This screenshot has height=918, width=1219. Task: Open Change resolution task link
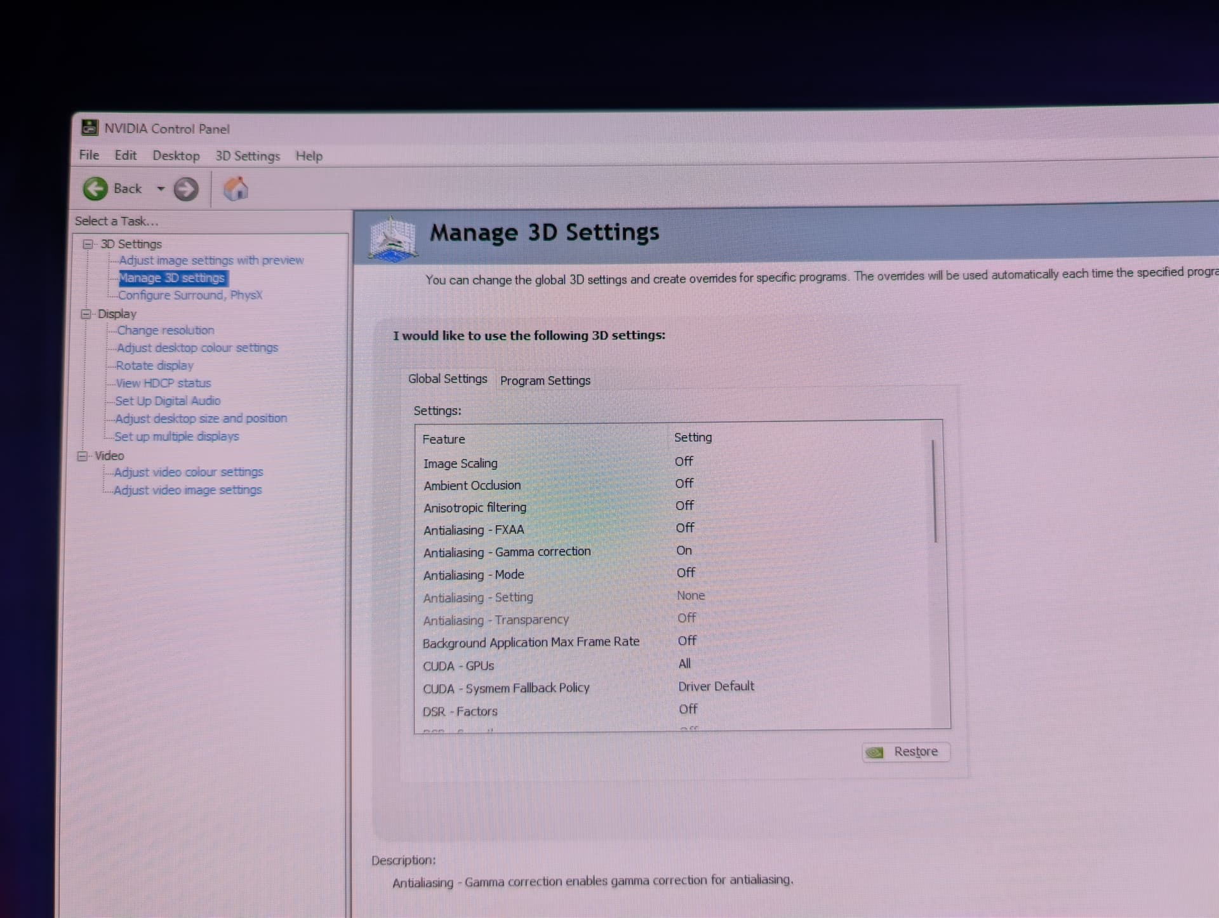coord(165,330)
